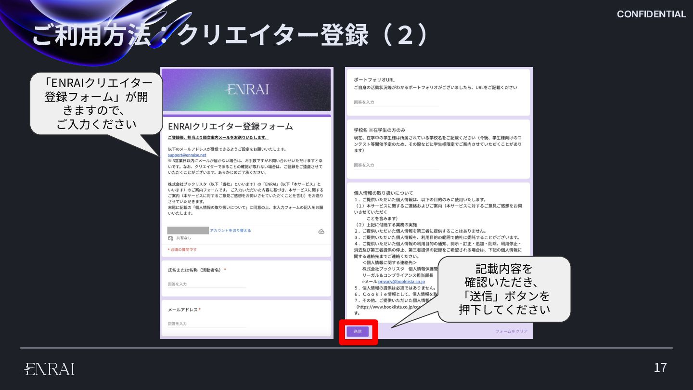Screen dimensions: 693x390
Task: Click the ポートフォリオURL answer field
Action: 396,102
